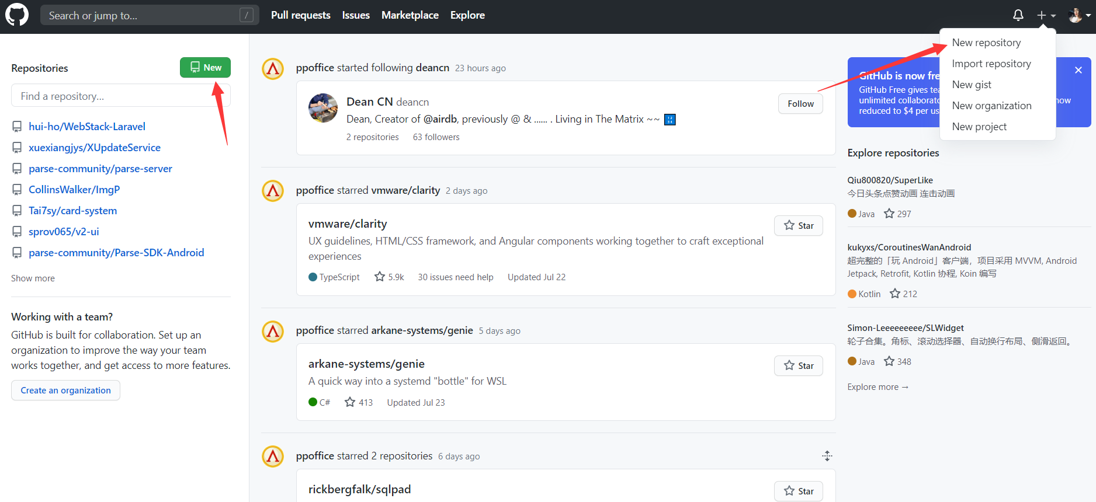Click the green New repository button
1096x502 pixels.
[x=205, y=68]
